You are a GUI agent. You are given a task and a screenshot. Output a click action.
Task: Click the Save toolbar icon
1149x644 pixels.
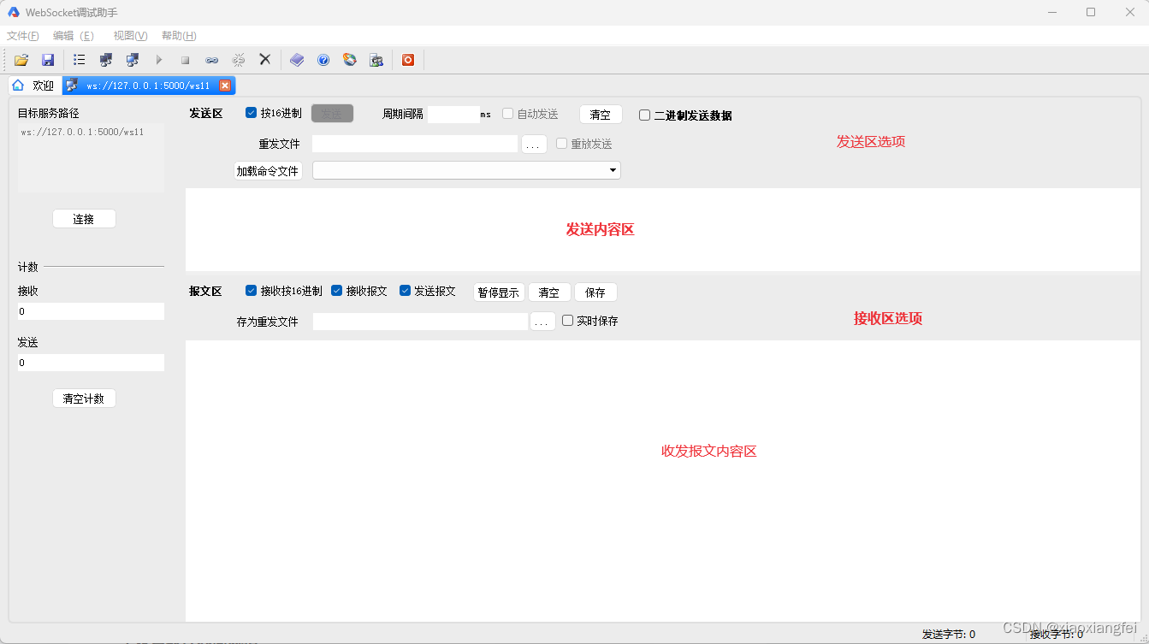pos(48,60)
